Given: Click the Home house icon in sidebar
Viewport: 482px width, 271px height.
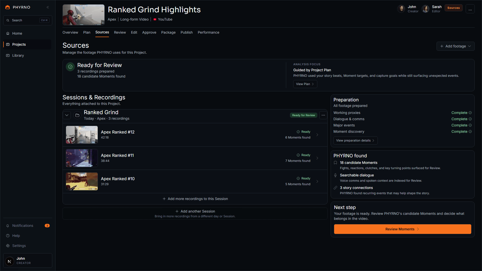Looking at the screenshot, I should (x=8, y=33).
